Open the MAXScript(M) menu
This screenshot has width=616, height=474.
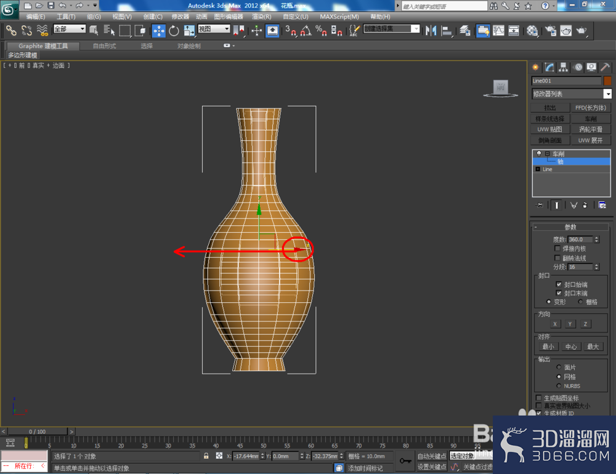(339, 17)
